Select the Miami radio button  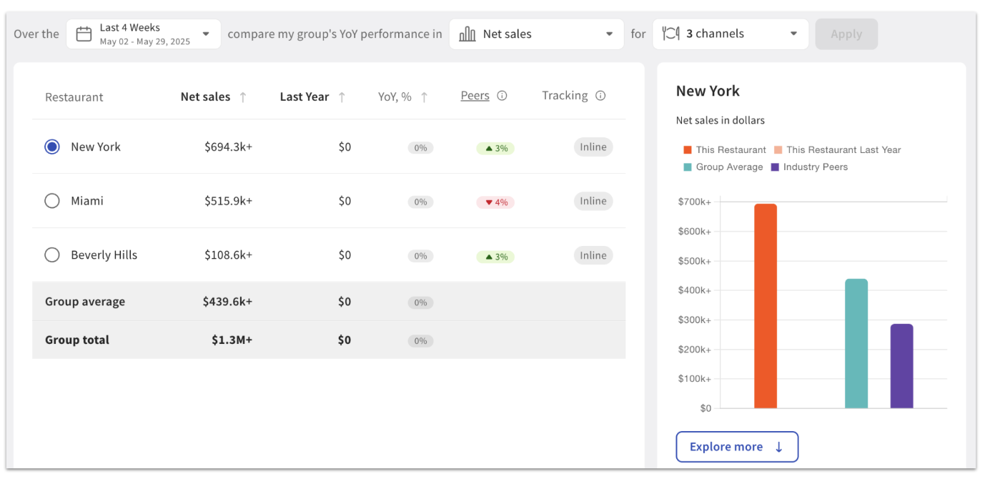pyautogui.click(x=52, y=201)
